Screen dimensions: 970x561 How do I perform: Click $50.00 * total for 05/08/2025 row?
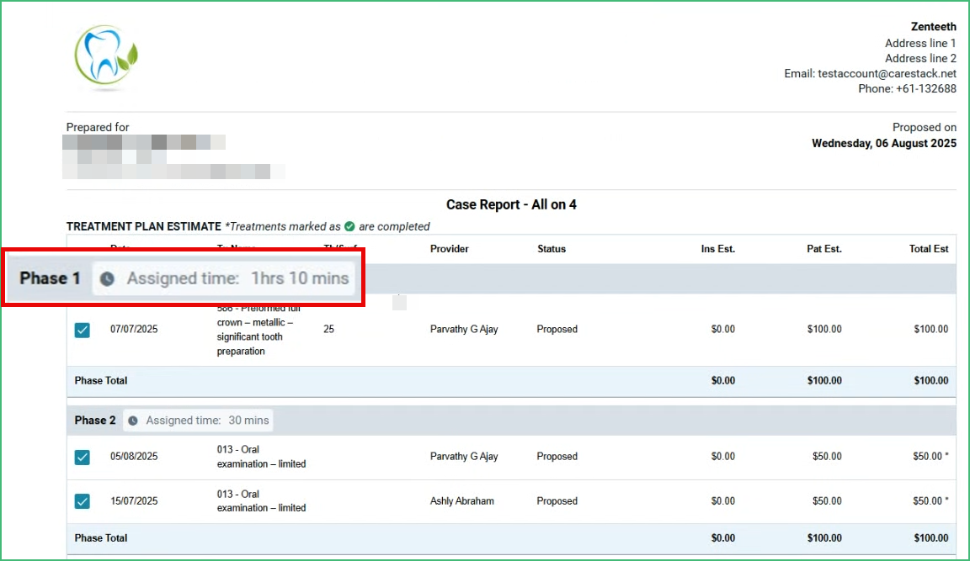[930, 457]
